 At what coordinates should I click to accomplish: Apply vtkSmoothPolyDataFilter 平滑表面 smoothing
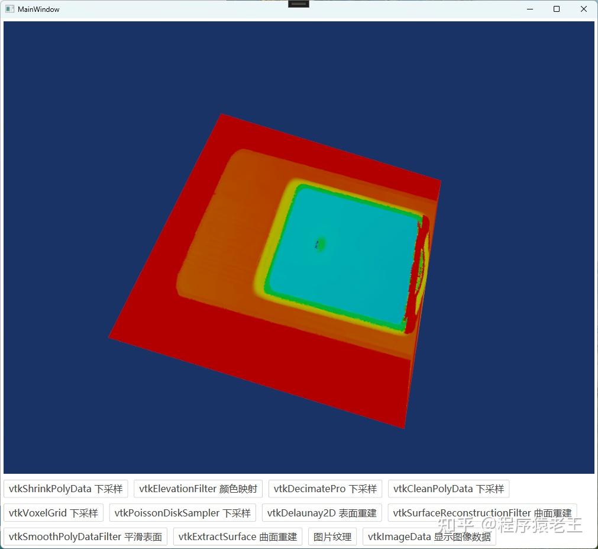coord(85,537)
